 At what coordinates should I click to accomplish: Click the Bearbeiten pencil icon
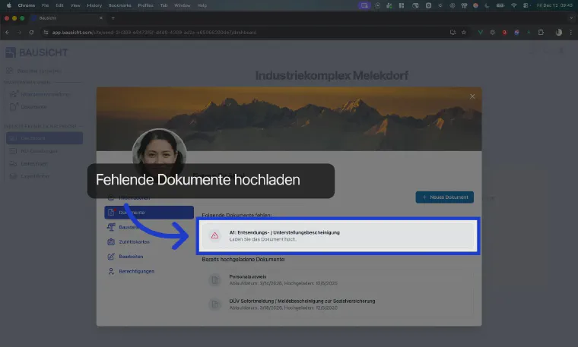point(111,257)
